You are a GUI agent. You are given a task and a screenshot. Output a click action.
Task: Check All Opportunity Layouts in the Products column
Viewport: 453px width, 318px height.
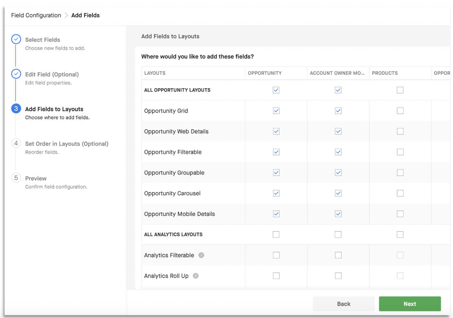tap(400, 90)
